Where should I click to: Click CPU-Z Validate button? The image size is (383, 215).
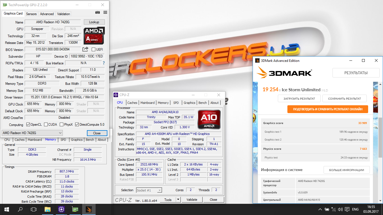point(192,200)
